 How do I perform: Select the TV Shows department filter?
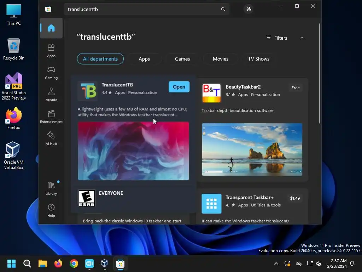pos(258,59)
